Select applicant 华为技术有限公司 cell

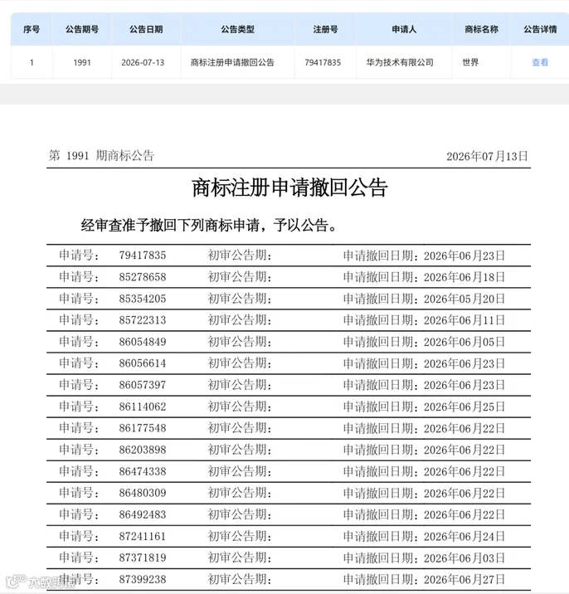pyautogui.click(x=400, y=62)
